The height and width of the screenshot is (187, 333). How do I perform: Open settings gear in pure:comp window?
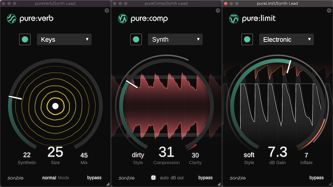coord(218,10)
